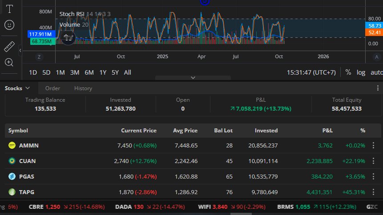Open PGAS row options menu
Viewport: 383px width, 215px height.
[373, 176]
